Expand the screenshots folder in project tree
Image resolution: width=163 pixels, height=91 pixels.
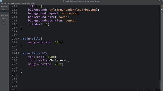(5, 18)
